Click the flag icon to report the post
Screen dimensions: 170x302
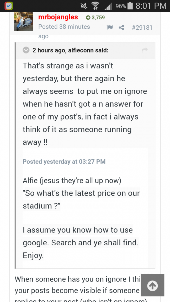[x=110, y=27]
